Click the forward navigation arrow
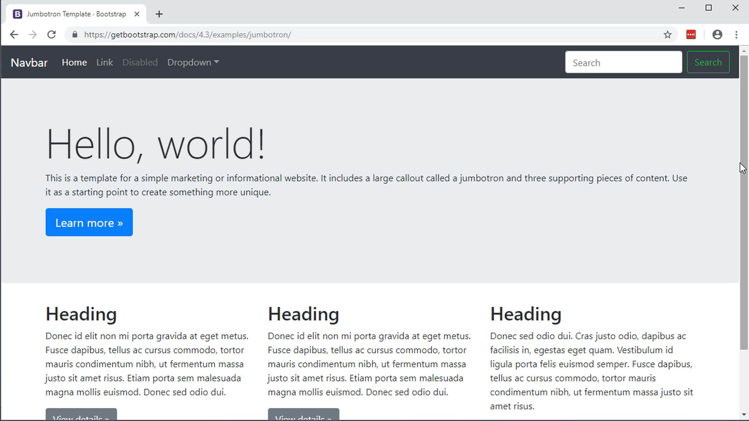 tap(33, 35)
